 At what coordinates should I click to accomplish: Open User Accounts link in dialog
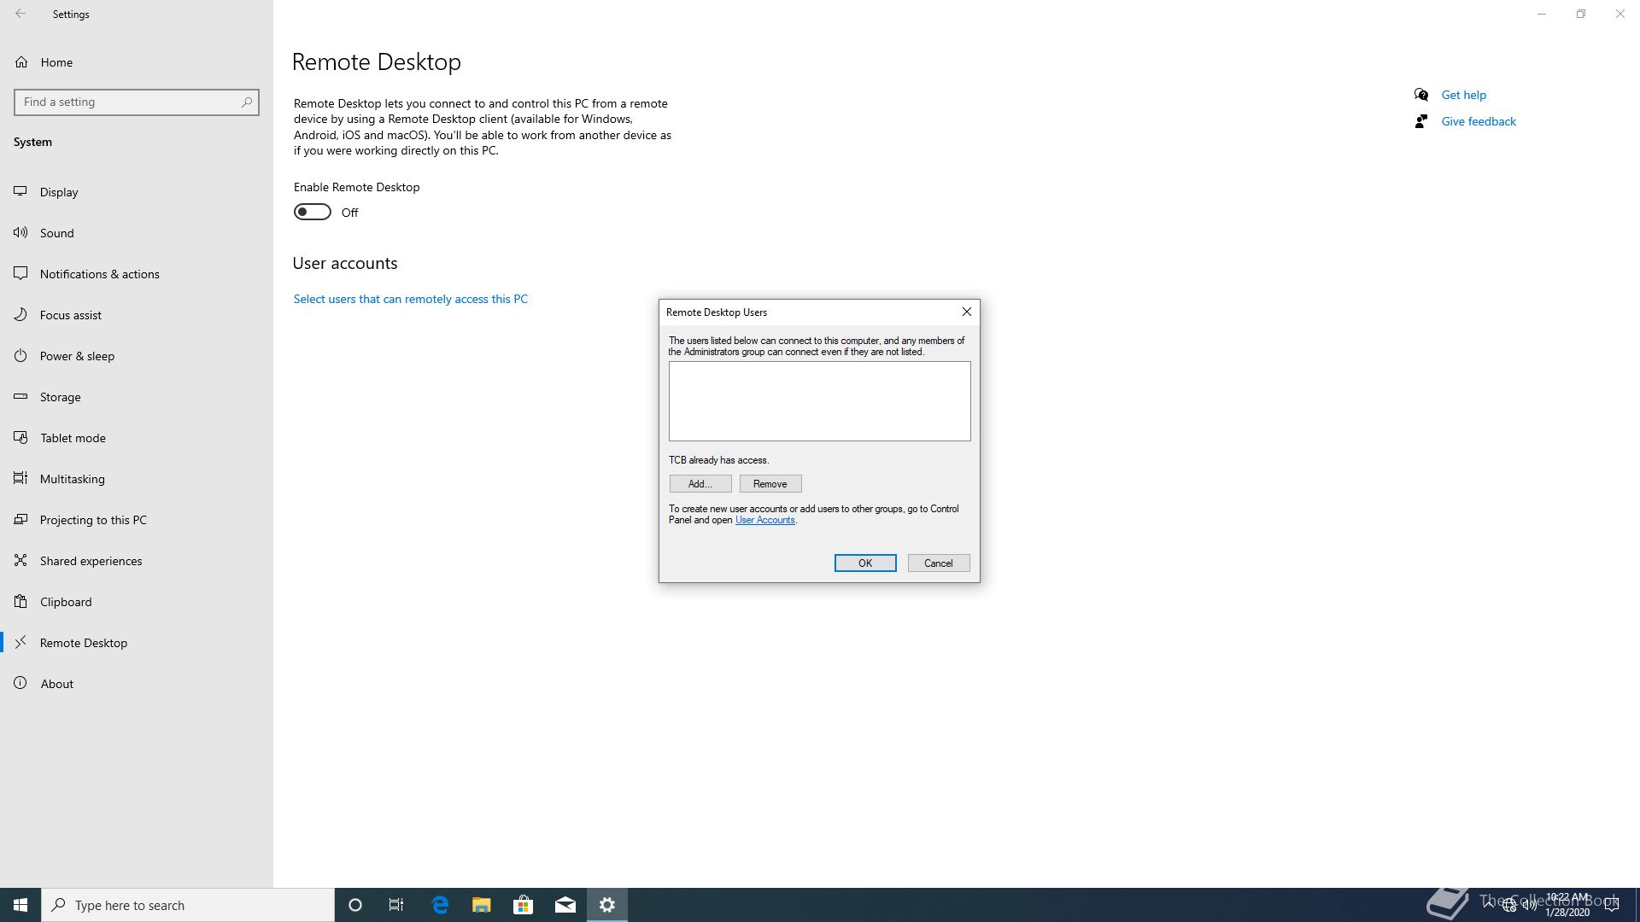[764, 520]
